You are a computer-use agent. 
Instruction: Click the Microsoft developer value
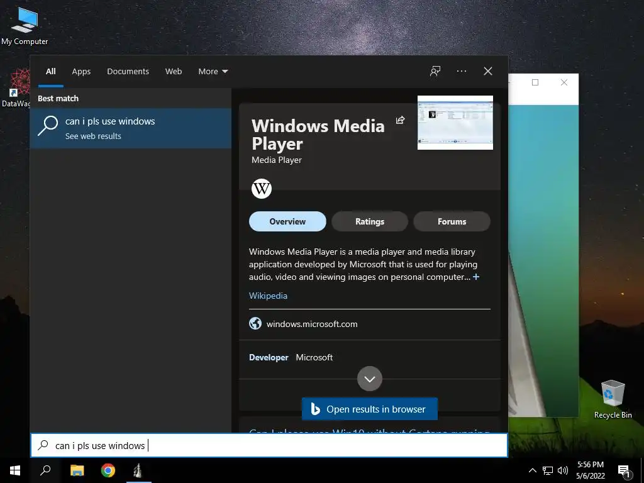click(x=314, y=357)
